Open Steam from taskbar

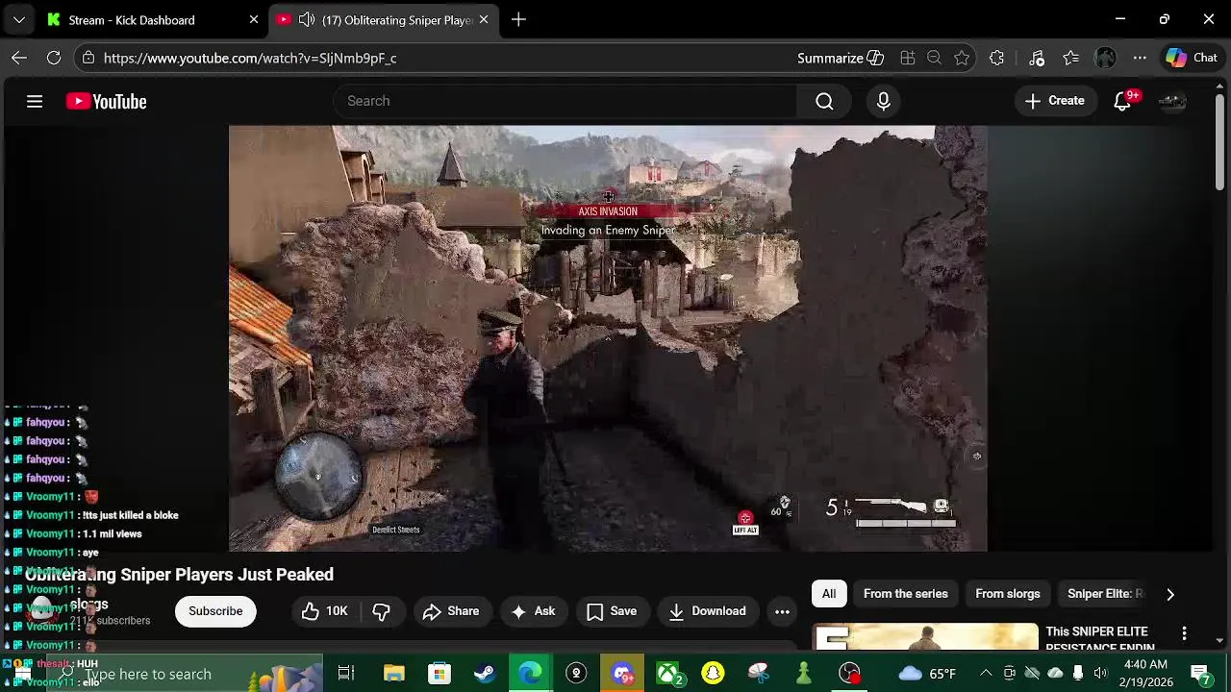[x=485, y=674]
